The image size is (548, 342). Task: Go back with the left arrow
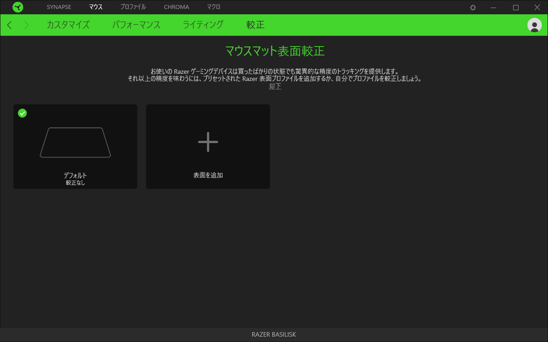10,25
